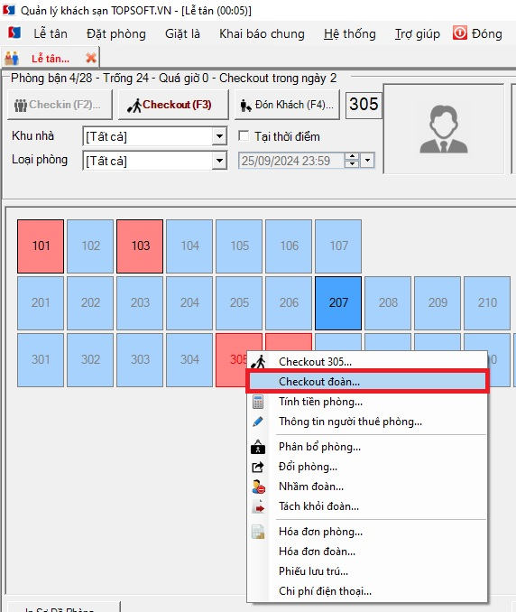Screen dimensions: 516x612
Task: Select occupied room 101 tile
Action: coord(41,246)
